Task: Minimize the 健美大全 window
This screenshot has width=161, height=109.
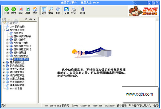Action: coord(150,3)
